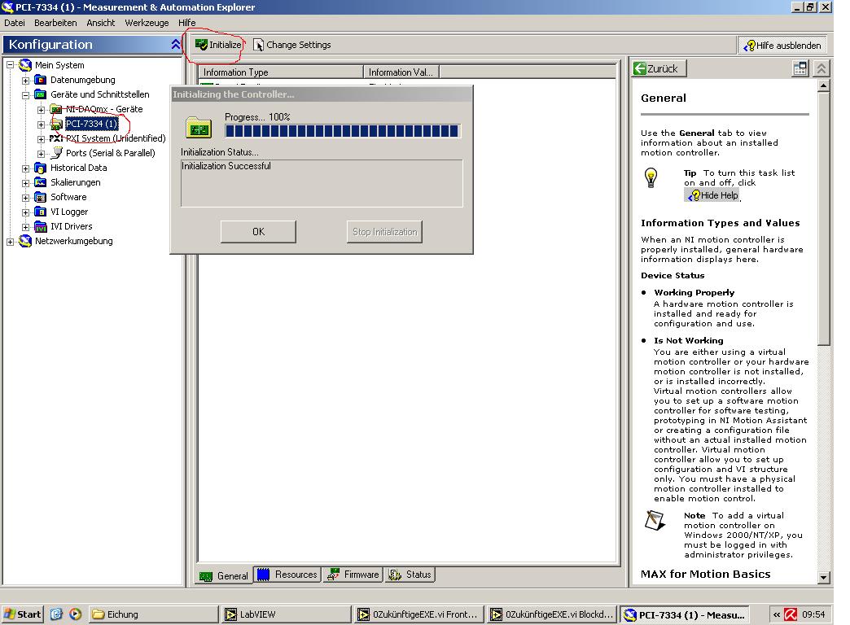Click the Mein System icon
The height and width of the screenshot is (625, 850).
point(25,65)
